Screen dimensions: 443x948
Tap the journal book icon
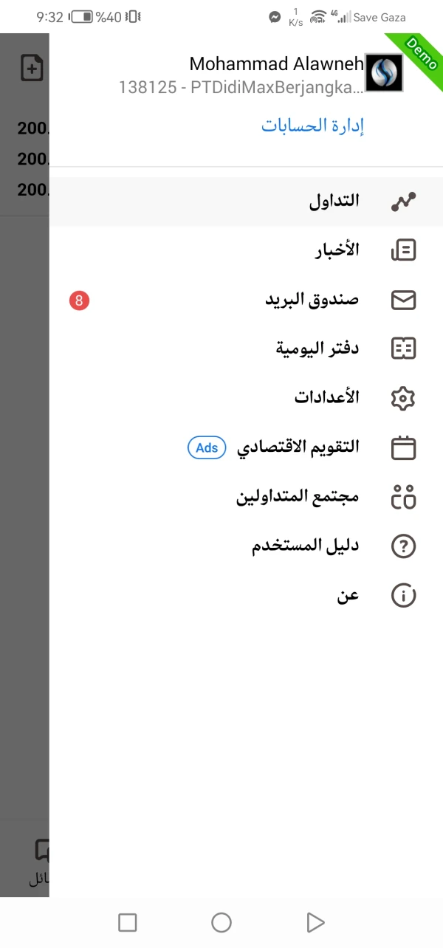(403, 348)
